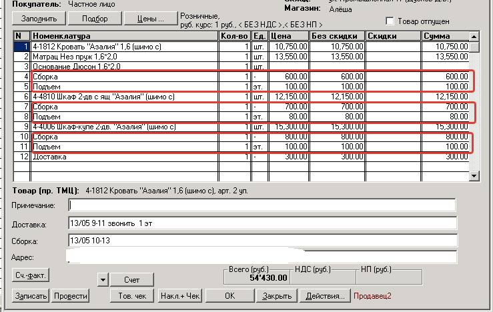The width and height of the screenshot is (493, 312).
Task: Print the "Тов. чек" sales receipt
Action: (133, 295)
